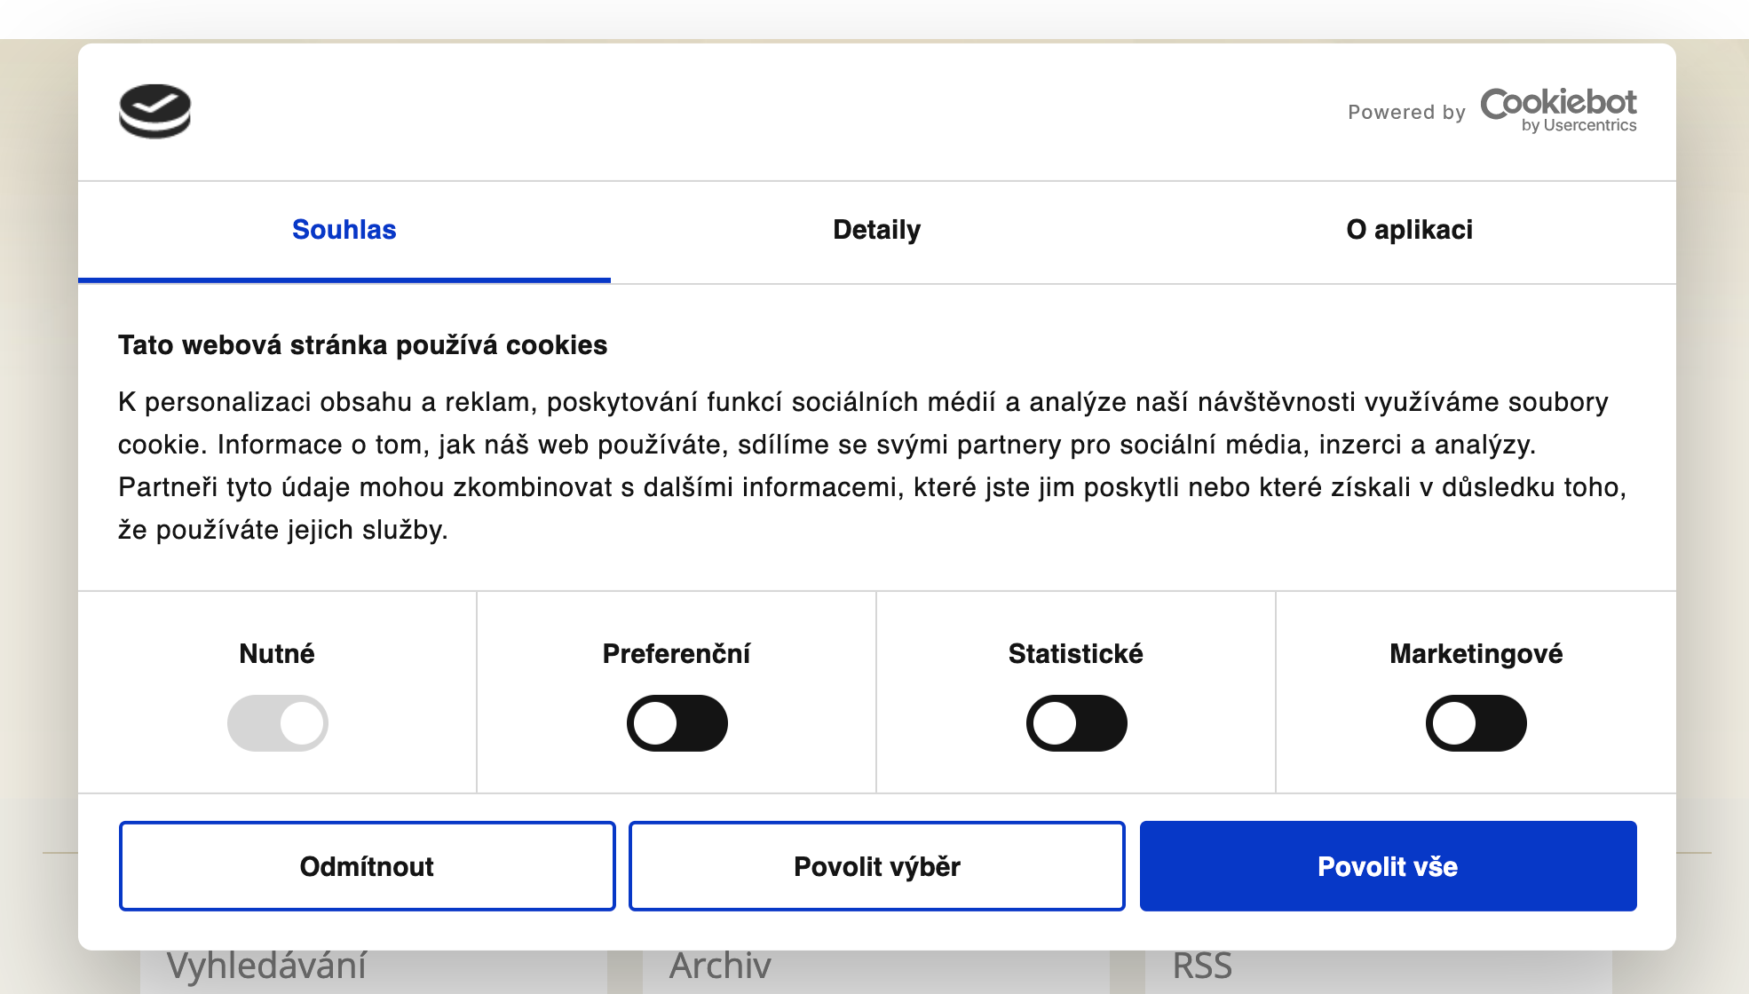Turn off the Marketingové cookies switch
The image size is (1749, 994).
click(x=1476, y=723)
